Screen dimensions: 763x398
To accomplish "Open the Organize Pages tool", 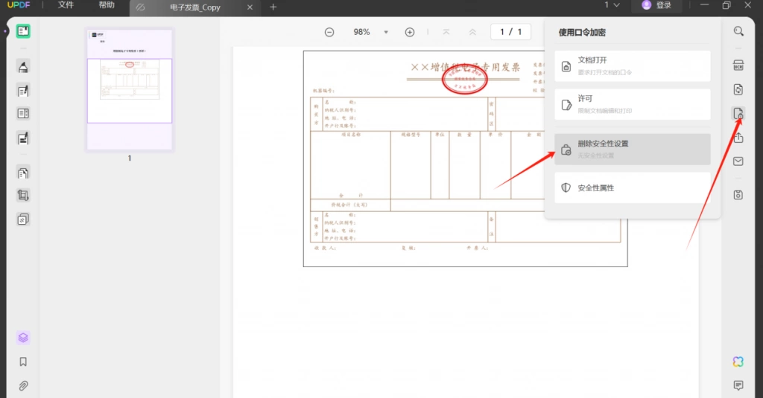I will (23, 173).
